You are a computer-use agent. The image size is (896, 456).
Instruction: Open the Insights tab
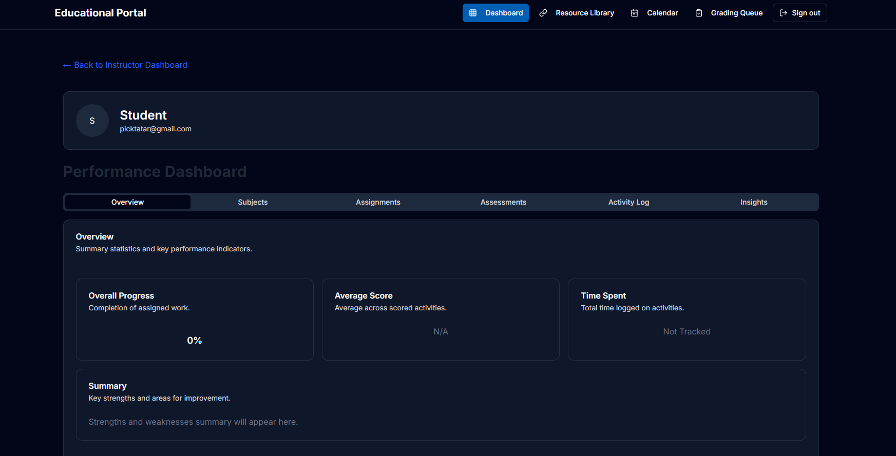pos(754,202)
